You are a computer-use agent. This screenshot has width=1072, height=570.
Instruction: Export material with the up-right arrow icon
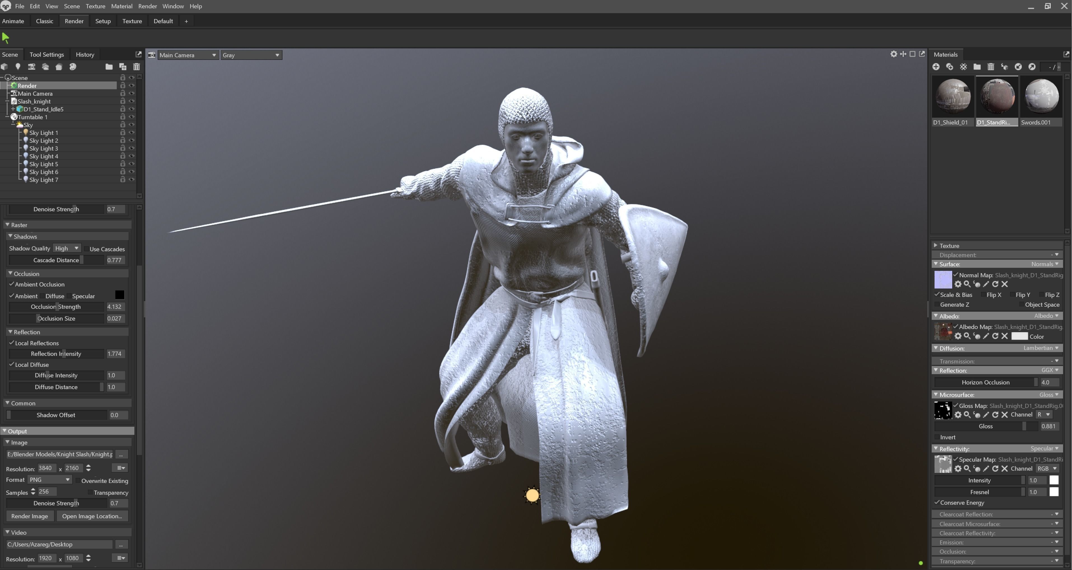coord(1032,67)
